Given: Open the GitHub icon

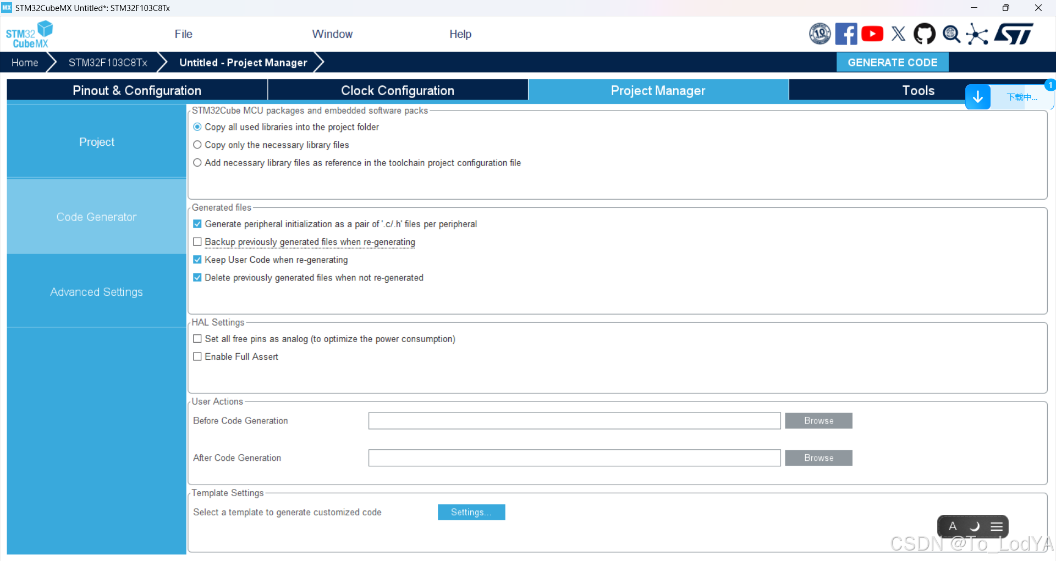Looking at the screenshot, I should click(x=924, y=34).
